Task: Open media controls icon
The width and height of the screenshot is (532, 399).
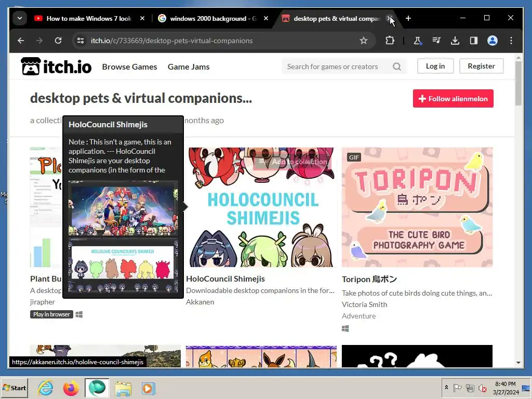Action: (x=436, y=41)
